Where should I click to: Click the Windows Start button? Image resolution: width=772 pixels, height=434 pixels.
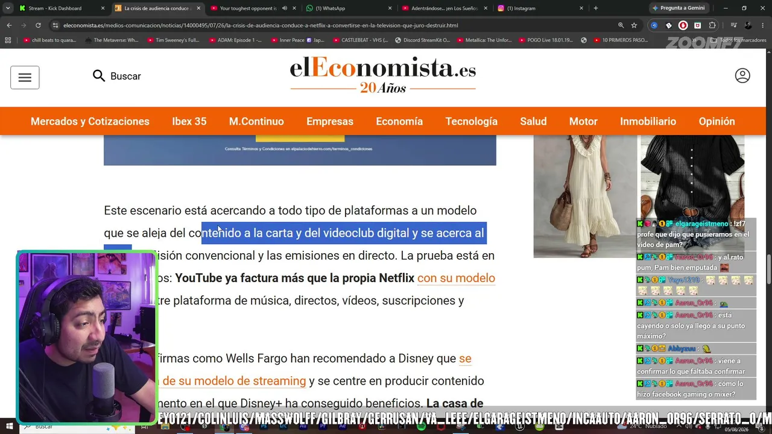point(8,427)
